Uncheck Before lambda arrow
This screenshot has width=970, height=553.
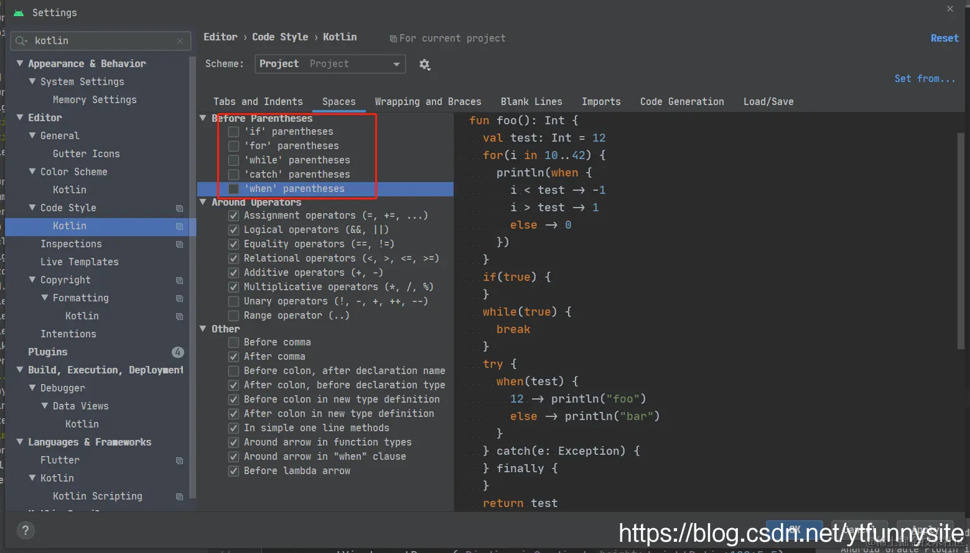click(233, 471)
